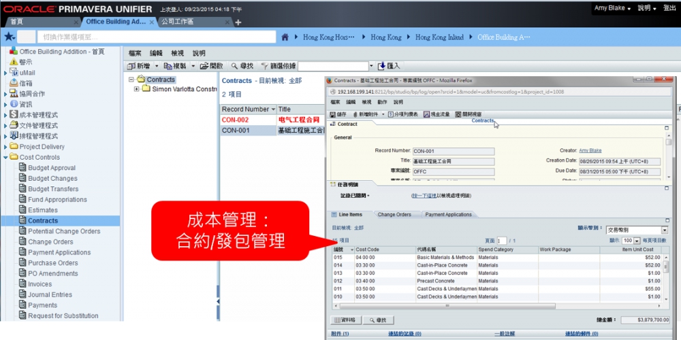The height and width of the screenshot is (340, 681).
Task: Open the 檢視 menu in main window
Action: [177, 53]
